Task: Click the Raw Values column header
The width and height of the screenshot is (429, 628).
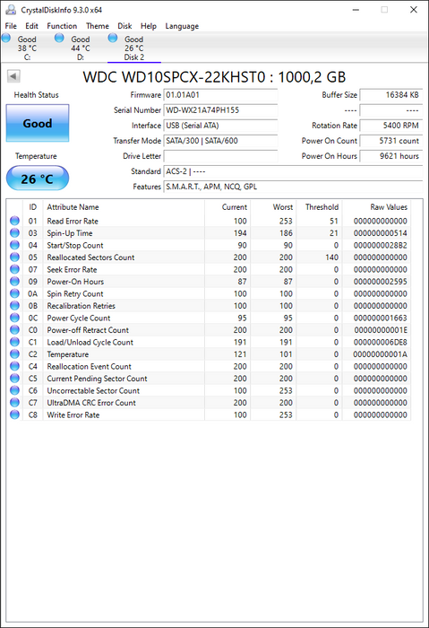Action: [x=388, y=207]
